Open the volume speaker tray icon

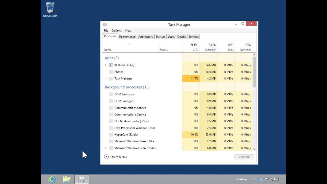[x=278, y=179]
